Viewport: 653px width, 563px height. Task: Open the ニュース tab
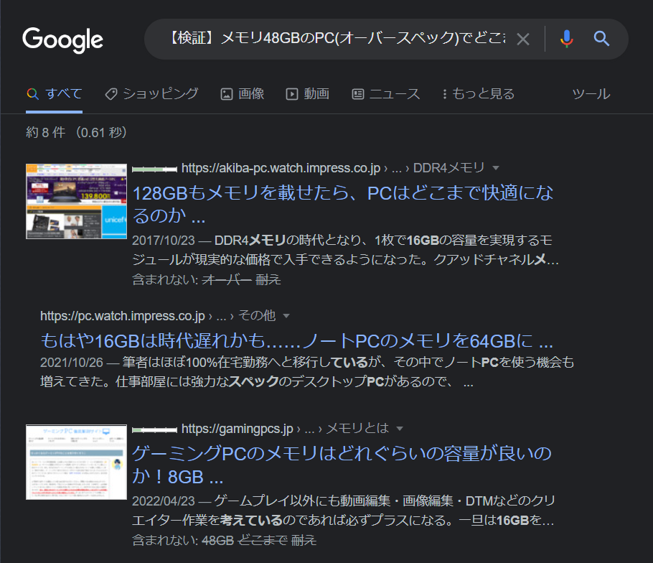[386, 93]
